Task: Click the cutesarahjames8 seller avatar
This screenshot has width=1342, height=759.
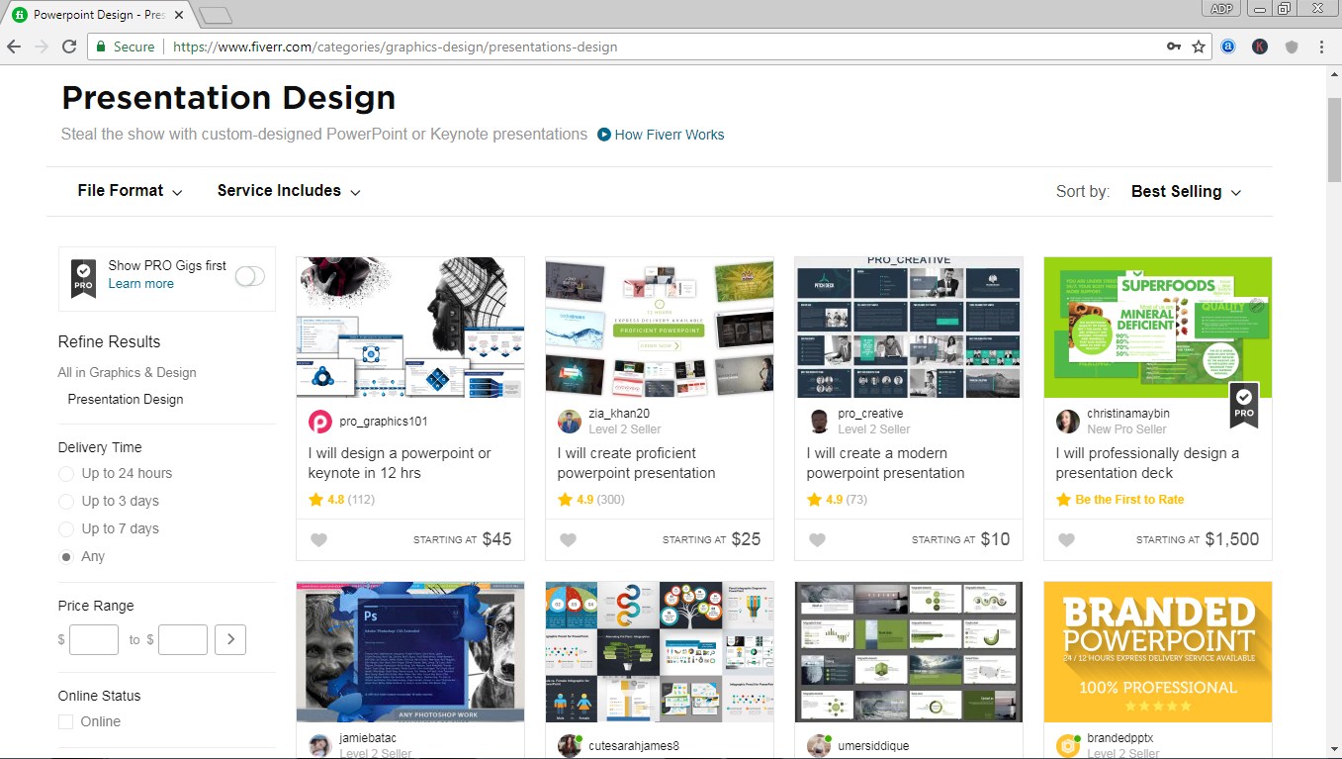Action: click(x=570, y=746)
